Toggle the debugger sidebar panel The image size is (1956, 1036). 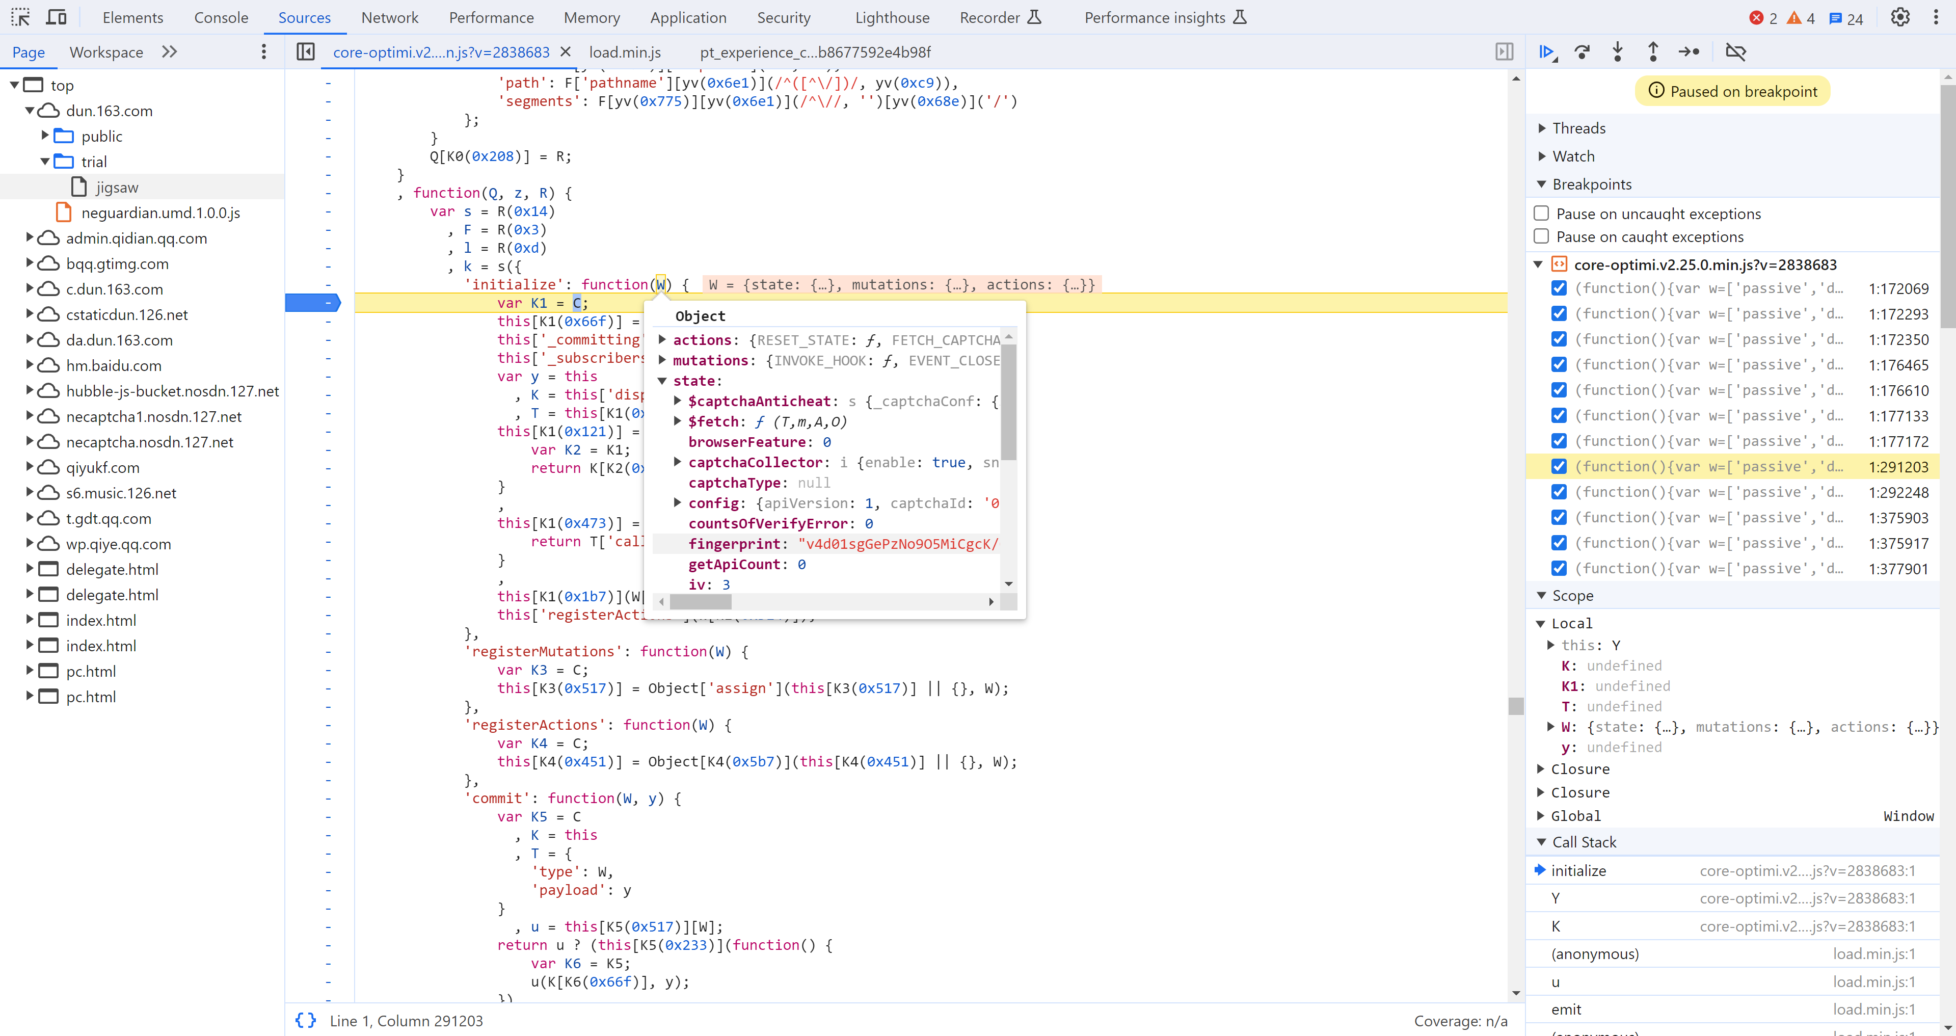(x=1504, y=51)
